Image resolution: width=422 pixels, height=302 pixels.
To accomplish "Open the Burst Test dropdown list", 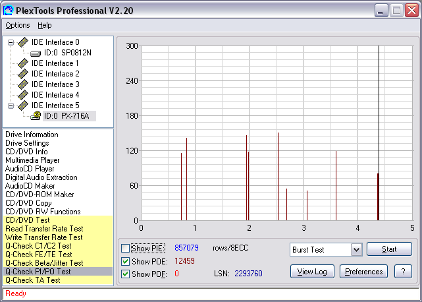I will 356,250.
